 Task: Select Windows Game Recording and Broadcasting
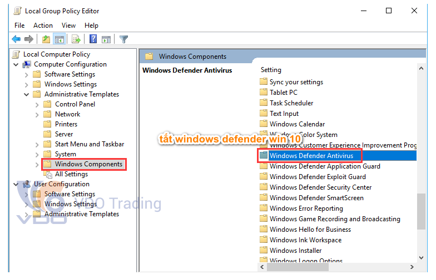(x=335, y=218)
